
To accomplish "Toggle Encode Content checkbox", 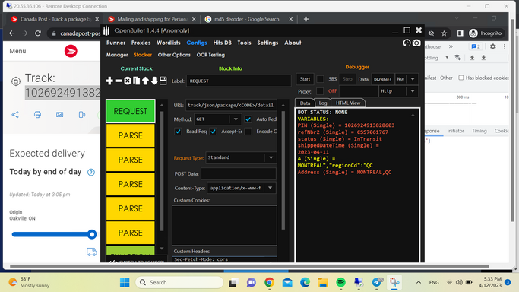I will pos(248,132).
